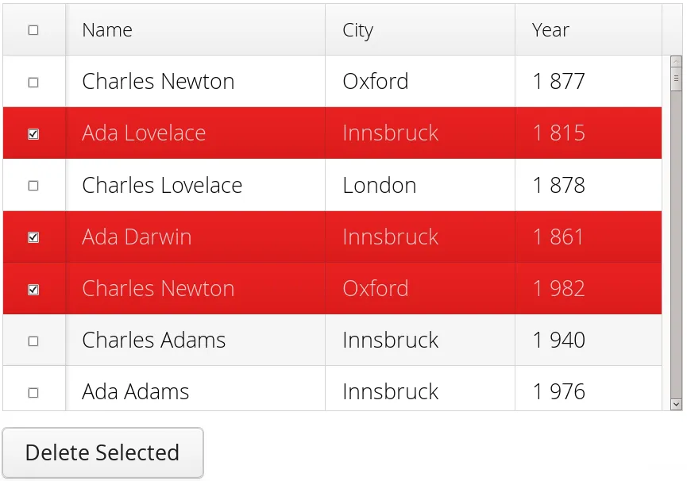687x481 pixels.
Task: Check the Charles Lovelace London checkbox
Action: point(33,185)
